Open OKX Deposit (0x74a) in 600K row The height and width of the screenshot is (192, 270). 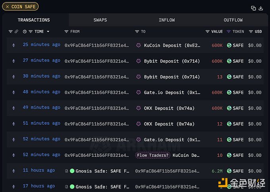coord(169,108)
